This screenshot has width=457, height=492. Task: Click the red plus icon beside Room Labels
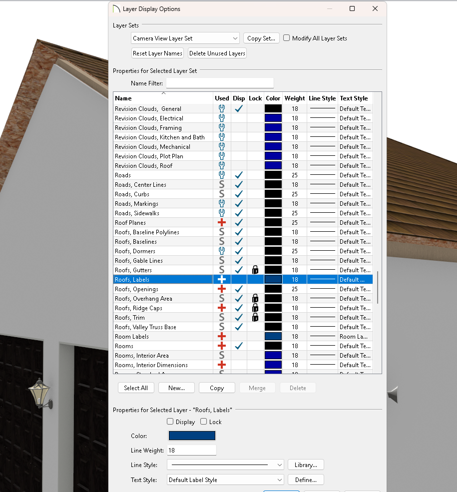click(222, 337)
